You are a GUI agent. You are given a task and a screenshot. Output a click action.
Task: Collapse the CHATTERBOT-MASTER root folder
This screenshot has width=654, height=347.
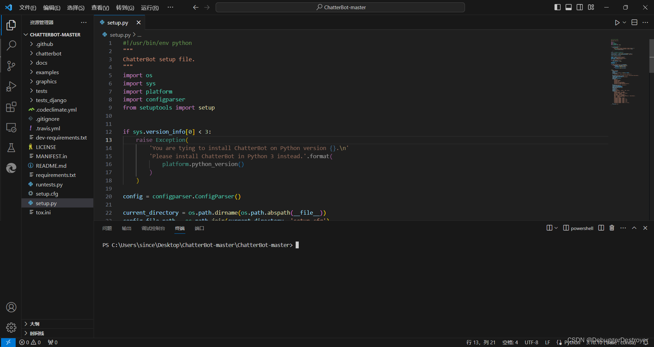tap(58, 35)
